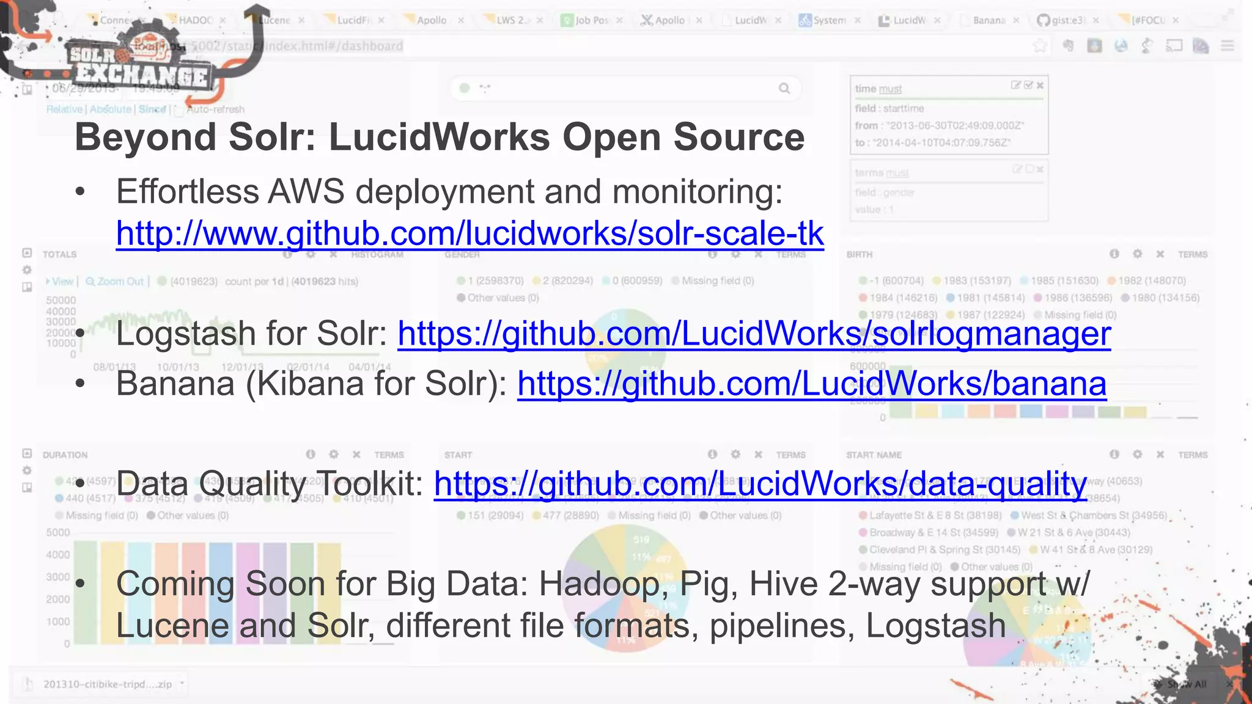Close the Start Name panel with X
1252x704 pixels.
pyautogui.click(x=1160, y=454)
